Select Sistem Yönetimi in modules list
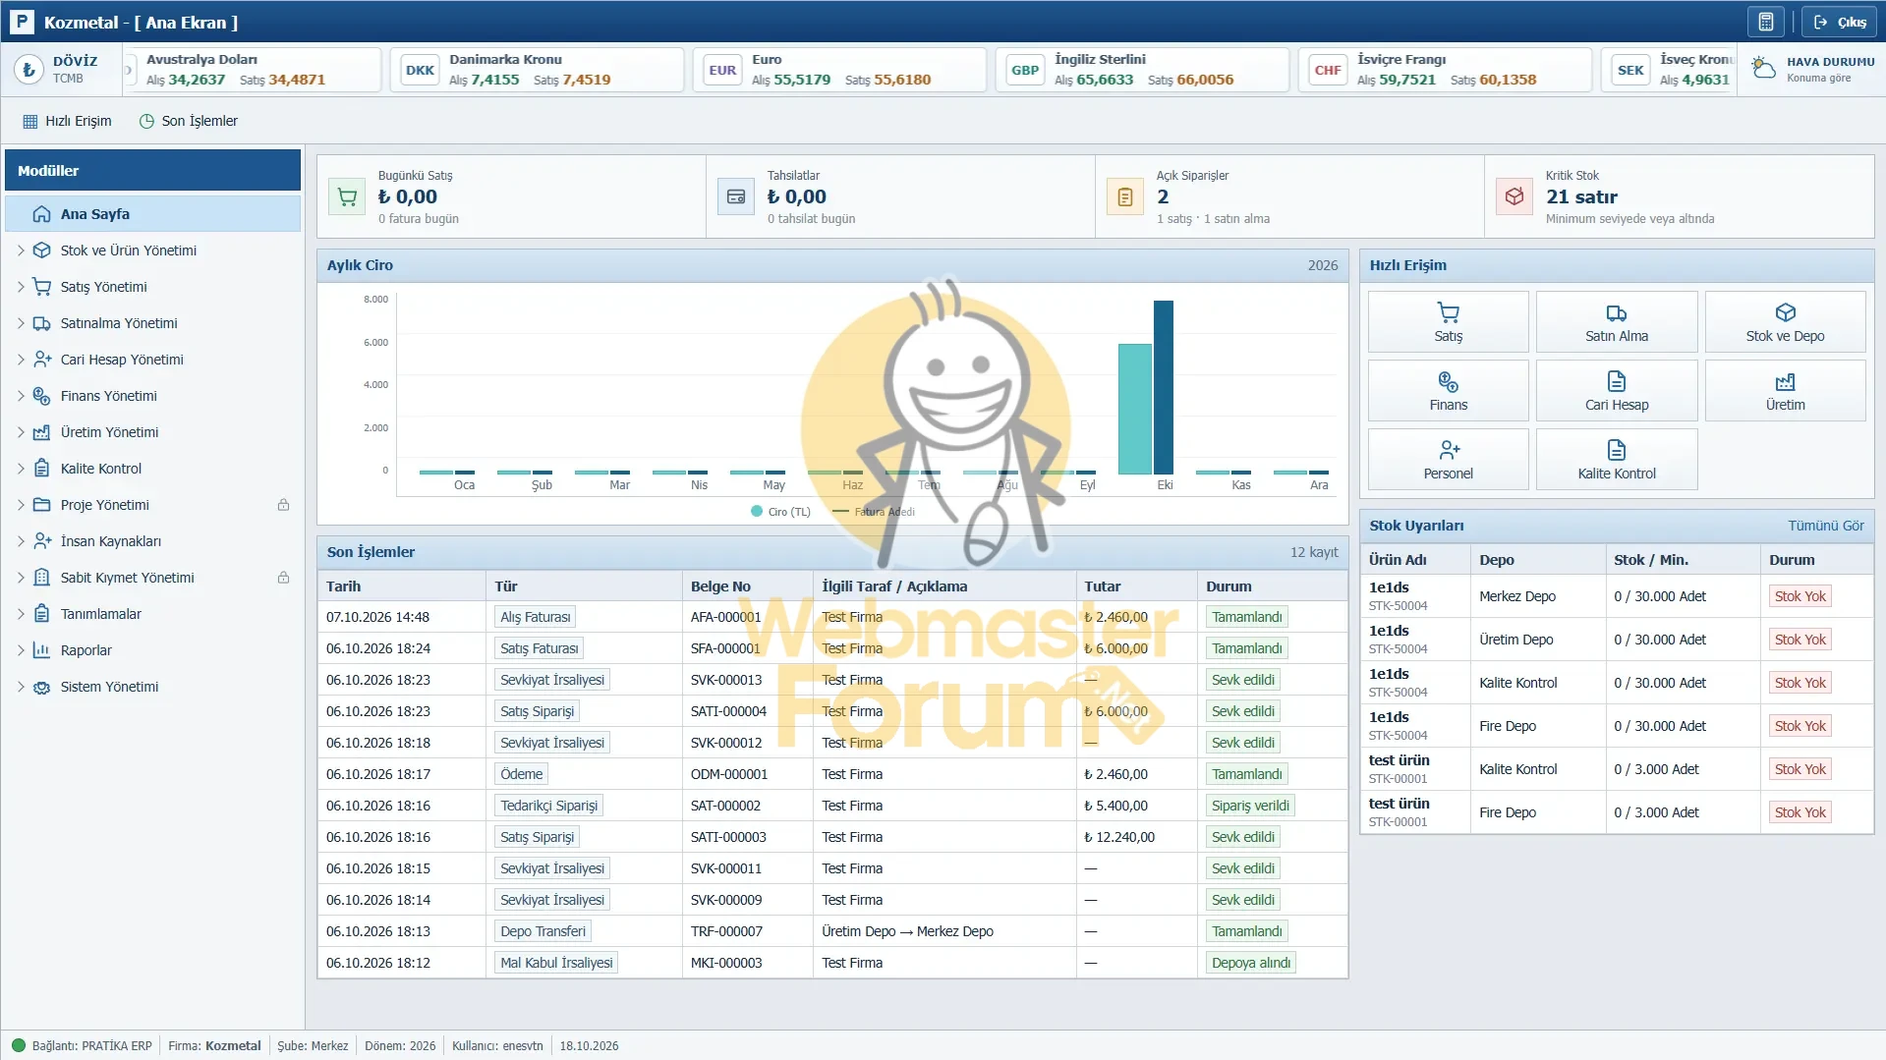This screenshot has height=1060, width=1886. click(152, 687)
